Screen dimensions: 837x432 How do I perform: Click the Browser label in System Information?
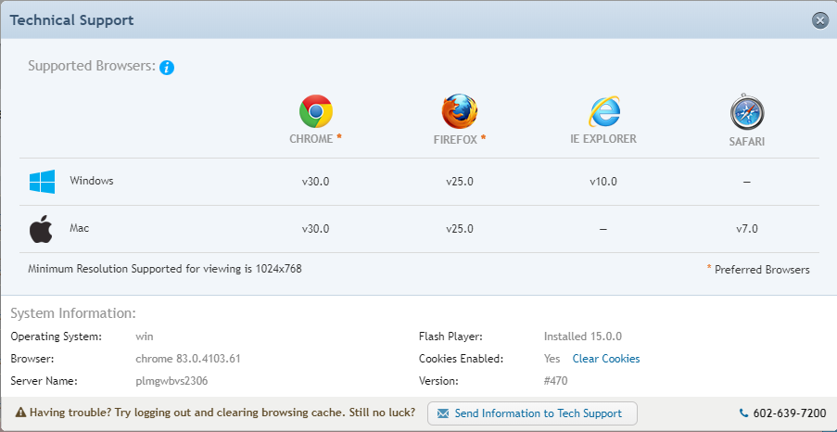32,359
